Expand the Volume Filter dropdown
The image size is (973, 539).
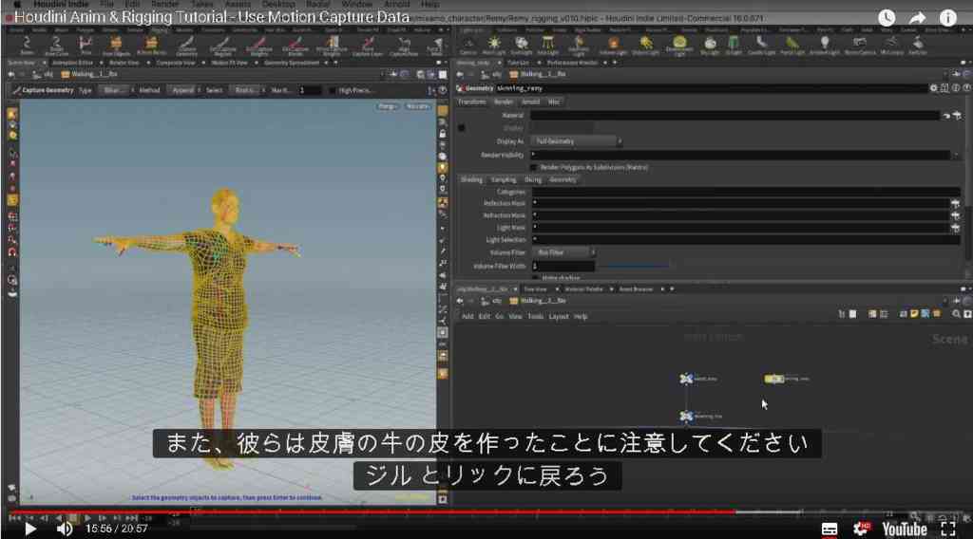[563, 252]
